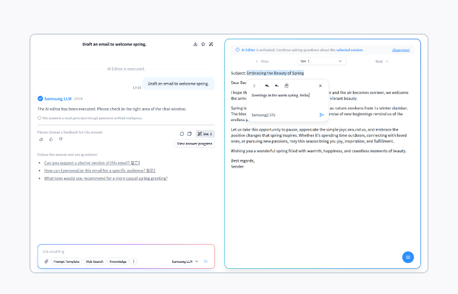Star this chat as favorite

pyautogui.click(x=203, y=44)
